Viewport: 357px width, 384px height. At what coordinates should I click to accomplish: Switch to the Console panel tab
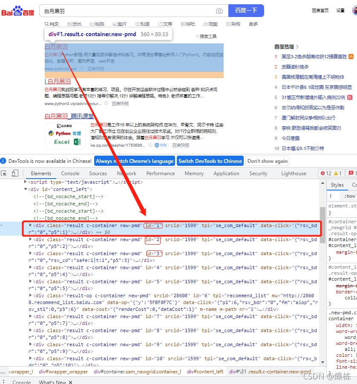tap(70, 174)
